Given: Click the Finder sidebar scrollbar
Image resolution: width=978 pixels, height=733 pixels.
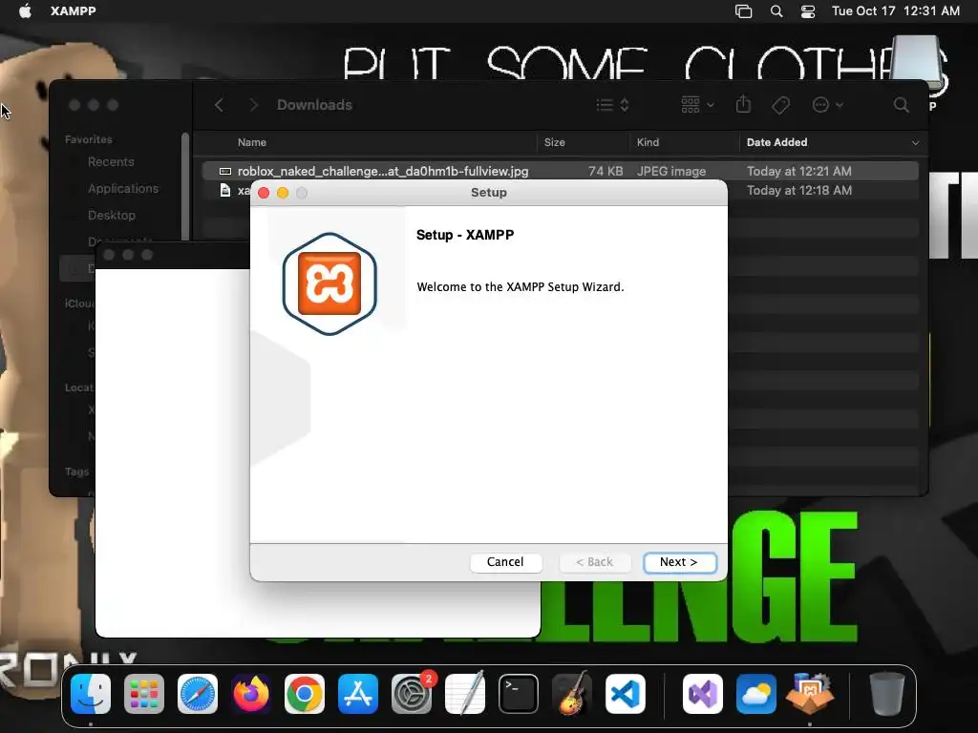Looking at the screenshot, I should point(184,186).
